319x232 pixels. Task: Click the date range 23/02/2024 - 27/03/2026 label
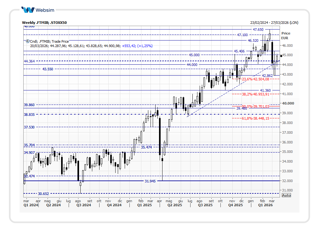[274, 23]
